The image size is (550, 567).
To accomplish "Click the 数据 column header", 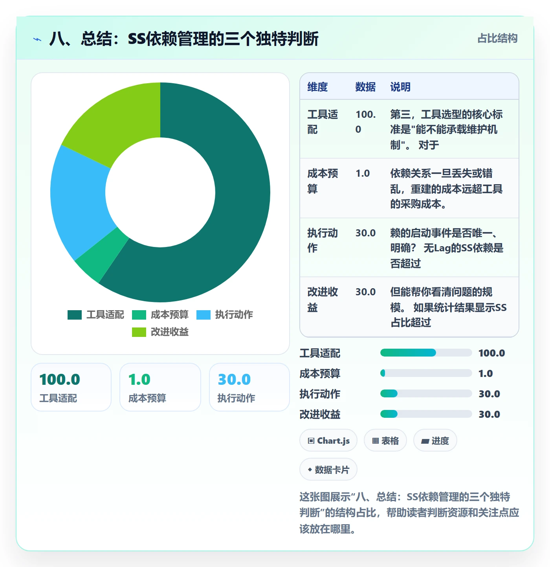I will click(365, 87).
